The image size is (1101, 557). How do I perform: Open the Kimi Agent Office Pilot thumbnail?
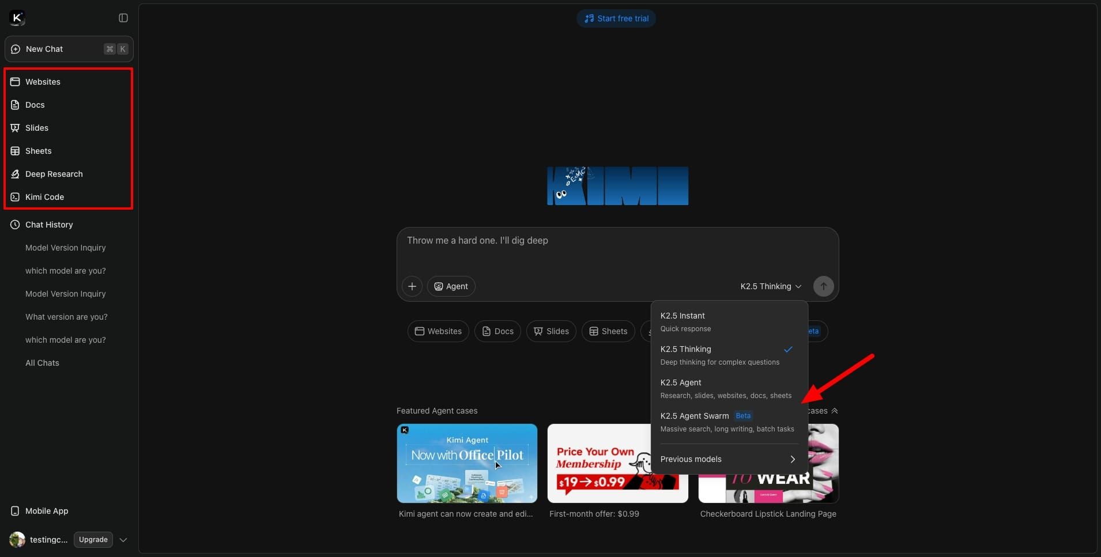click(467, 463)
